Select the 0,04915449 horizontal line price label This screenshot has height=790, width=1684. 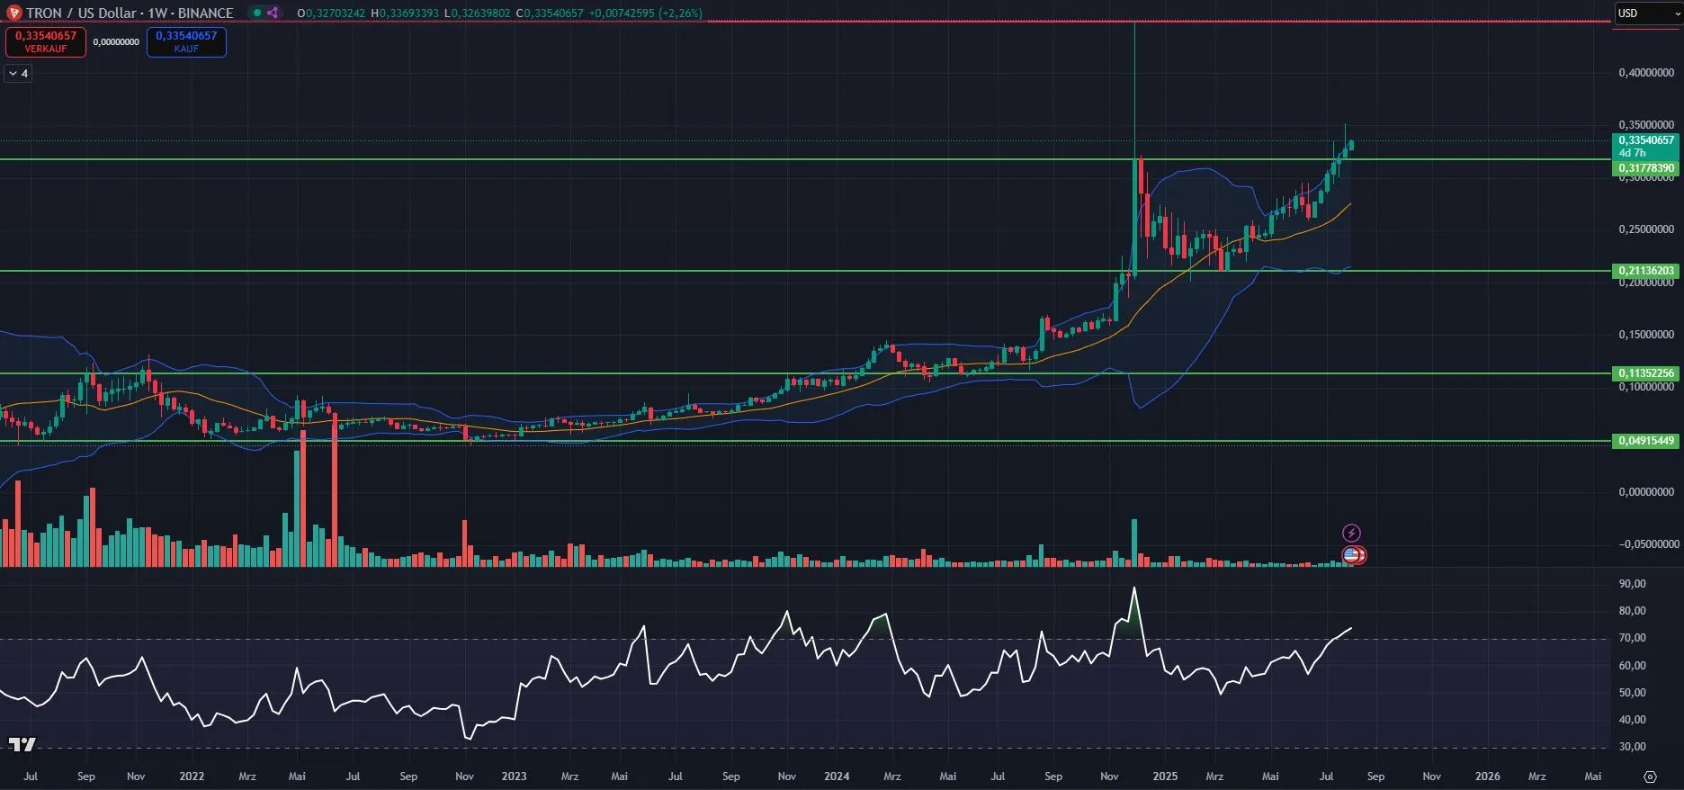[1646, 441]
